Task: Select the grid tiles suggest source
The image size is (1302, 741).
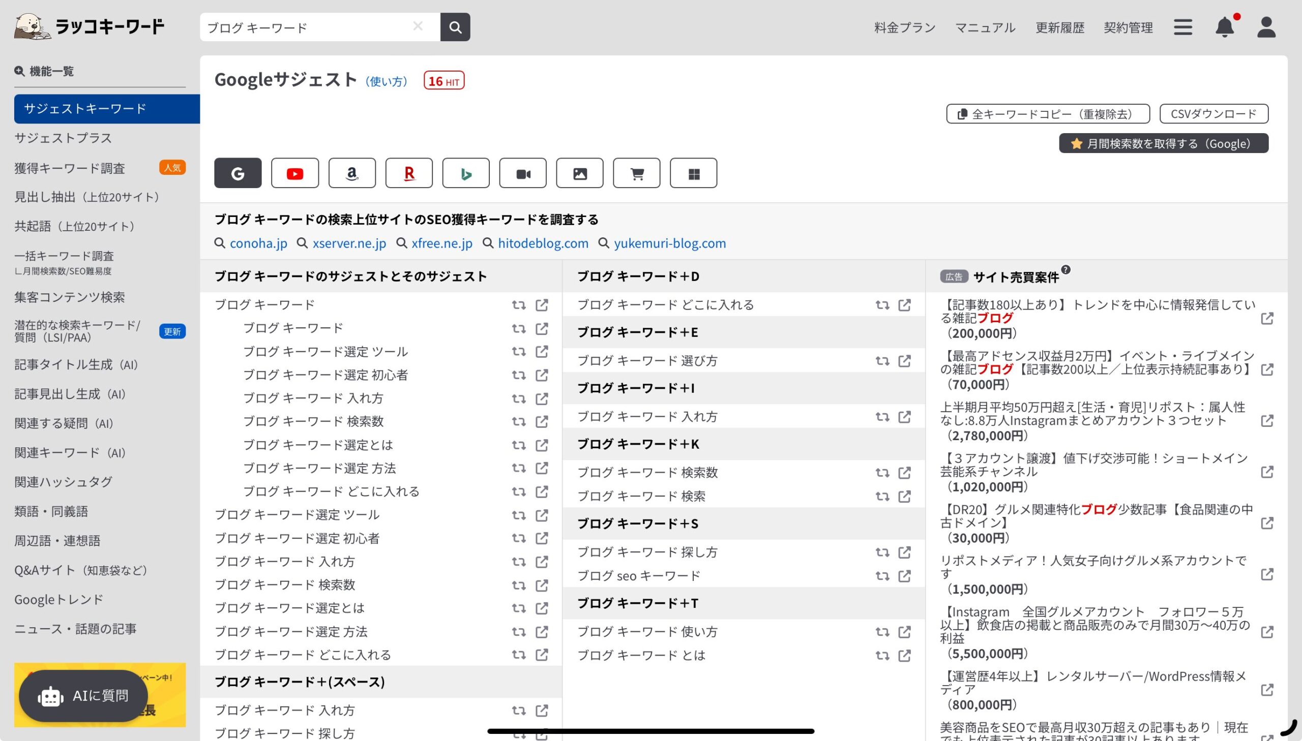Action: coord(694,173)
